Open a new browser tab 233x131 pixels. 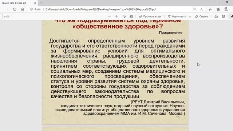pyautogui.click(x=41, y=3)
